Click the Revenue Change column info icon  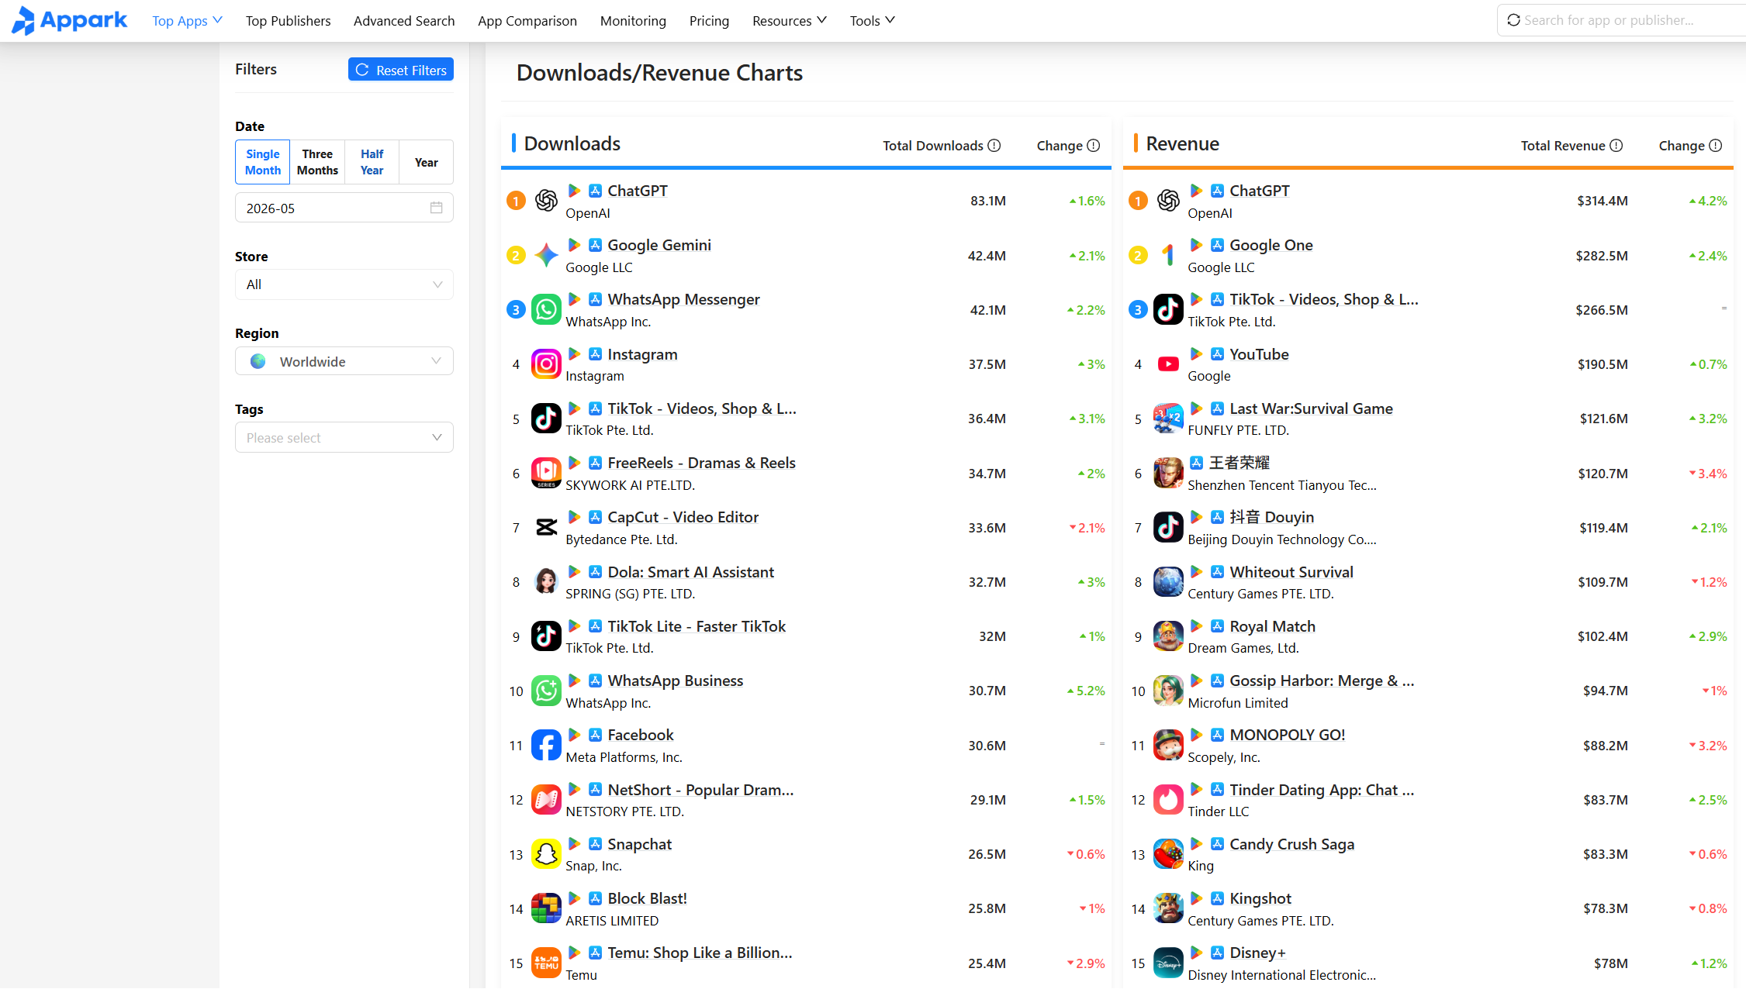coord(1716,146)
